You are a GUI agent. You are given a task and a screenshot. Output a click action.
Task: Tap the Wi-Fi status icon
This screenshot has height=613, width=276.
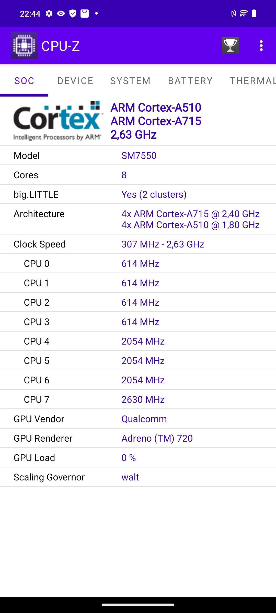click(244, 13)
